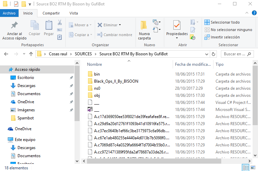Viewport: 258px width, 171px height.
Task: Open the Archivo menu
Action: tap(9, 13)
